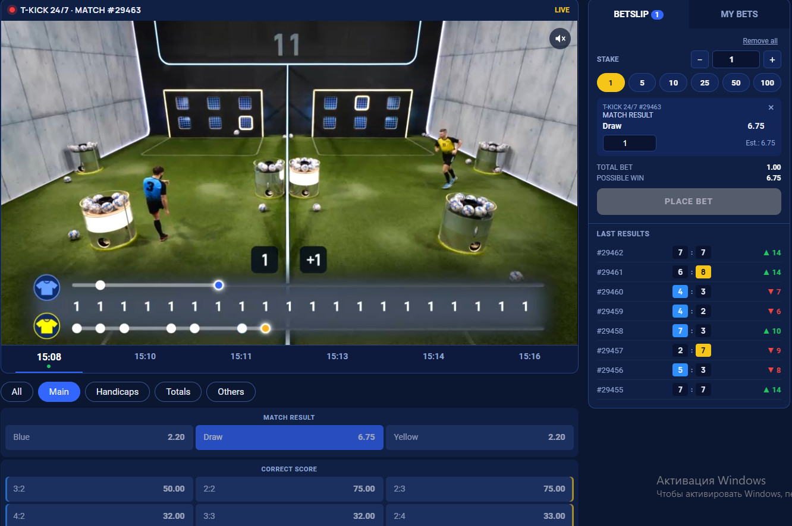This screenshot has height=526, width=792.
Task: Remove the Draw bet with the X
Action: coord(771,107)
